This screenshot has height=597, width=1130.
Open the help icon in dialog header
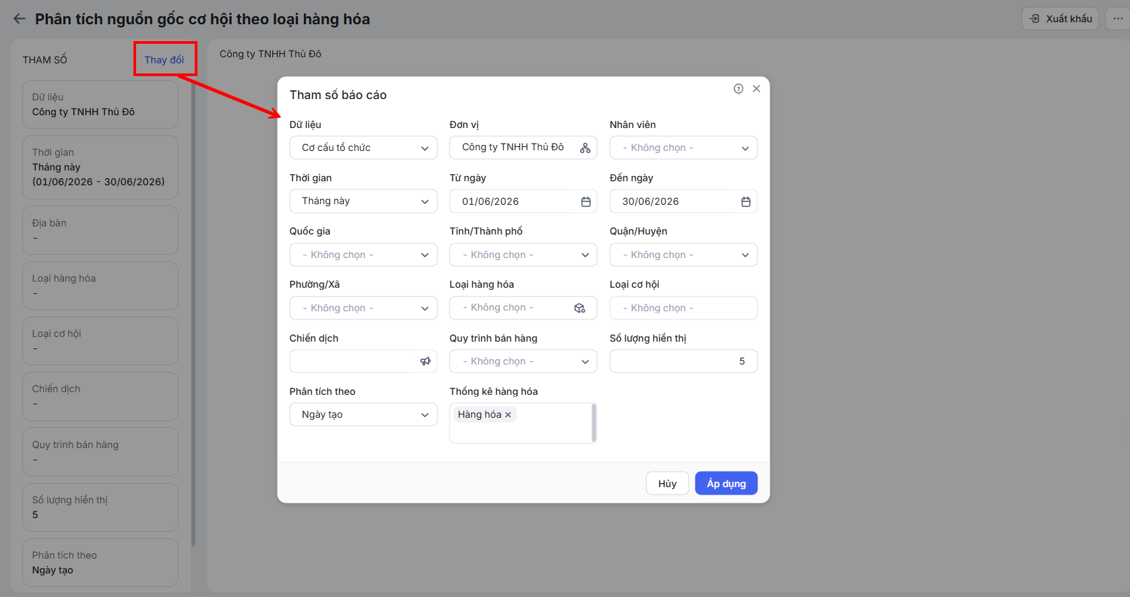(x=739, y=89)
